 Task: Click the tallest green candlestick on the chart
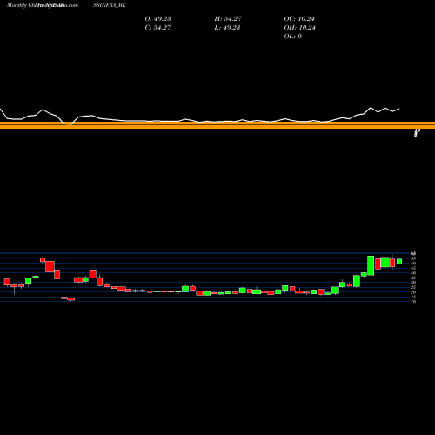[x=371, y=265]
